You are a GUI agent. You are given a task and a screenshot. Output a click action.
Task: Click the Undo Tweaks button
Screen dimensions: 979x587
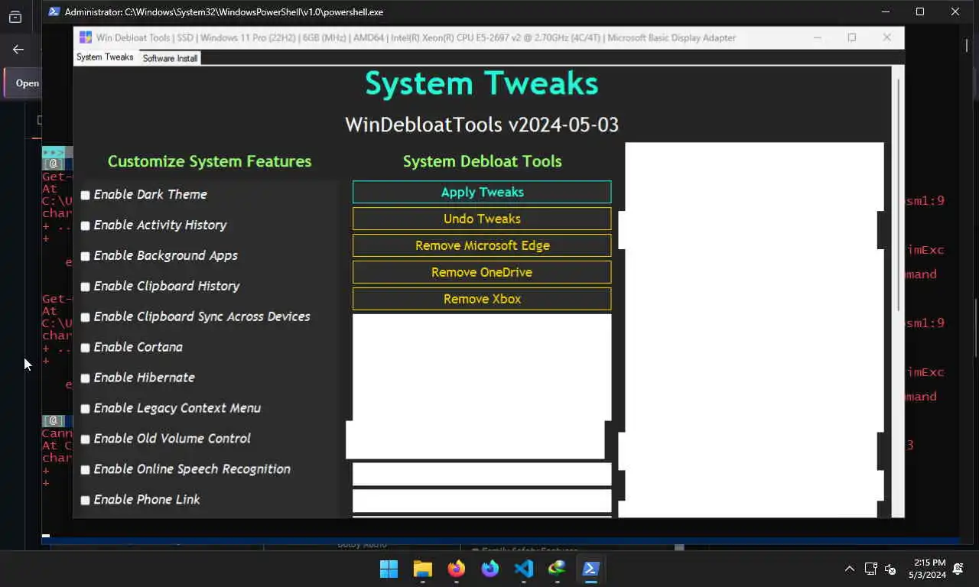482,219
